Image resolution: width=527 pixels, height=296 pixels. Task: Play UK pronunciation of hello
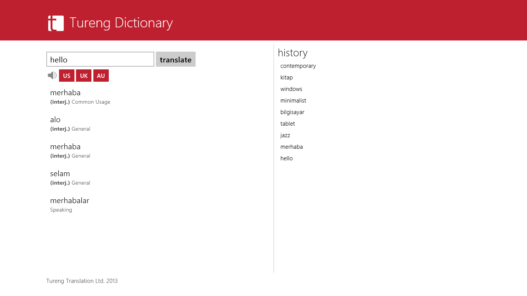tap(84, 76)
